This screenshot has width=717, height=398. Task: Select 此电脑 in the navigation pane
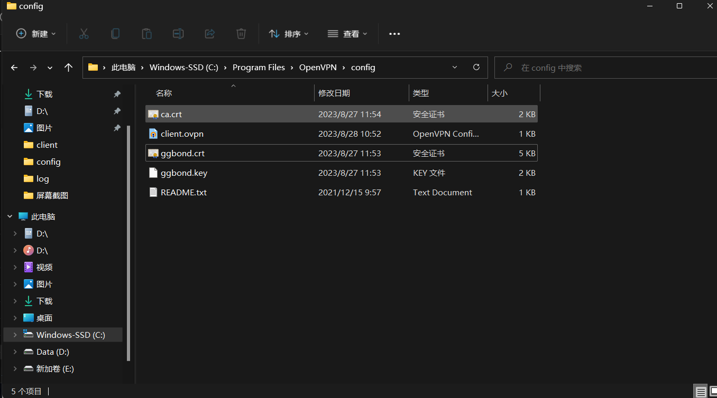click(43, 216)
